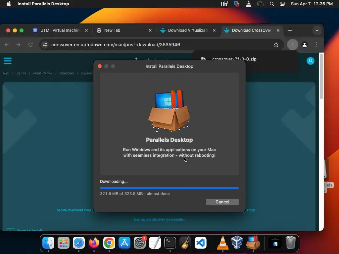Image resolution: width=339 pixels, height=254 pixels.
Task: Open Stage Manager windows icon in menu bar
Action: click(x=260, y=4)
